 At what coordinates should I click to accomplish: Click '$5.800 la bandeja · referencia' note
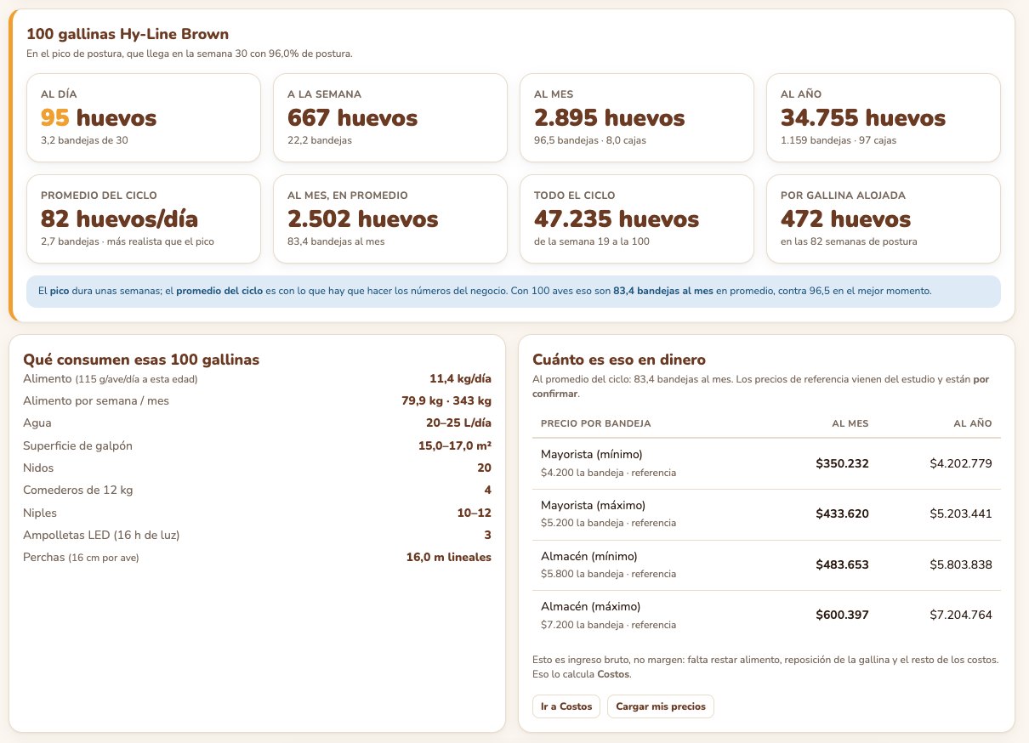click(608, 574)
